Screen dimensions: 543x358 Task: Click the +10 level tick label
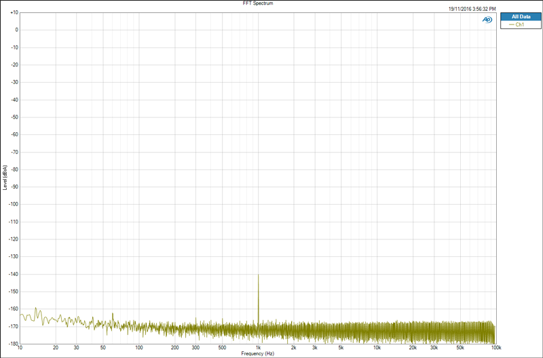(x=14, y=12)
